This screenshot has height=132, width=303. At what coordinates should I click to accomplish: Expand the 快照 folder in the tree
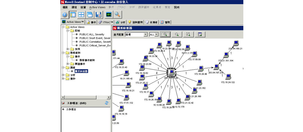pos(68,49)
